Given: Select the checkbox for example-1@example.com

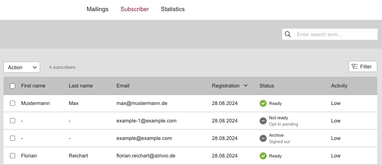Looking at the screenshot, I should point(12,121).
